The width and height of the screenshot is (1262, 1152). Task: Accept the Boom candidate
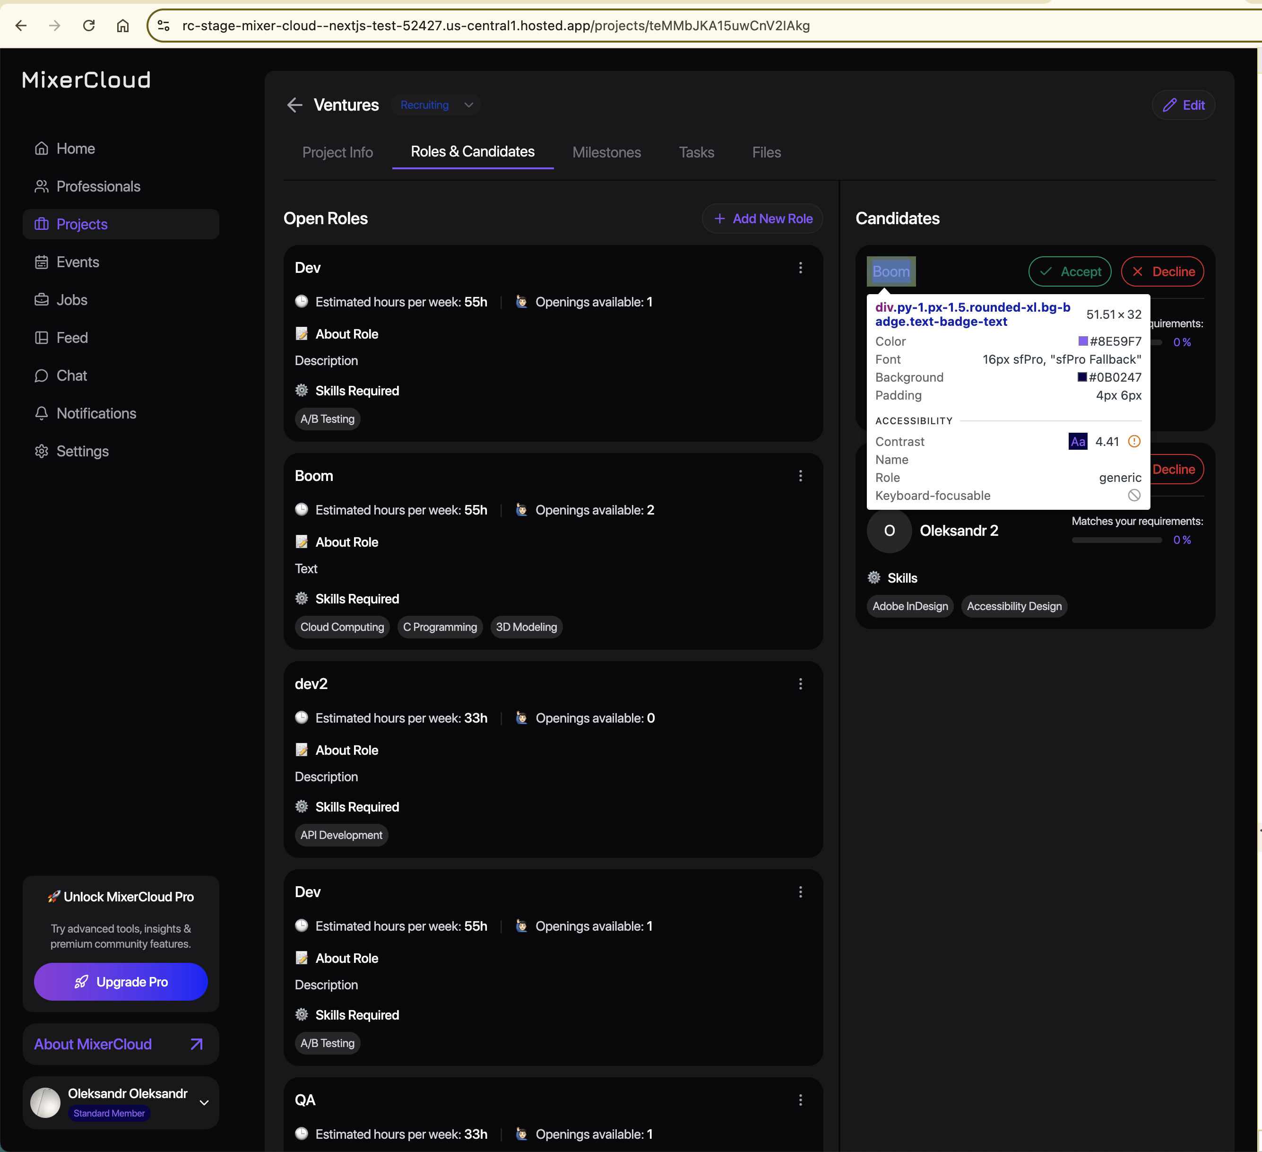pos(1069,271)
